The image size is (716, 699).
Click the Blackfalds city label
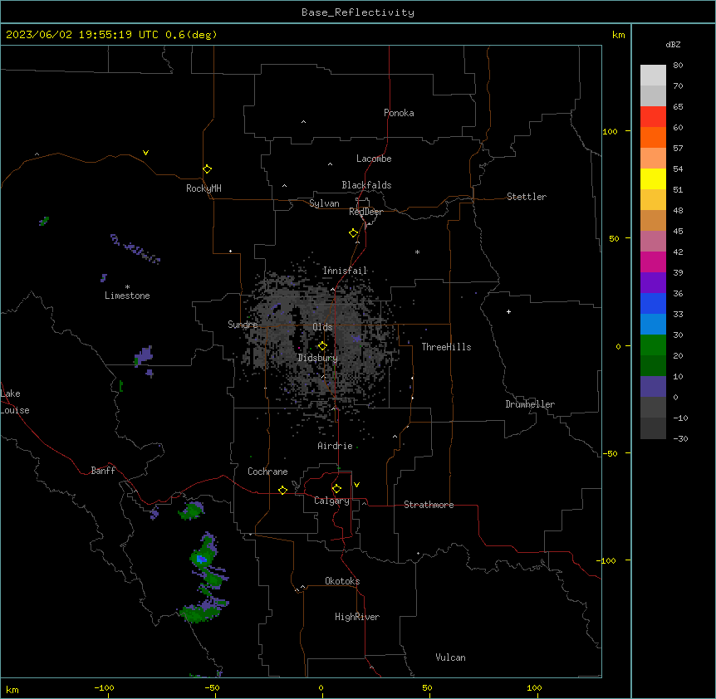366,185
